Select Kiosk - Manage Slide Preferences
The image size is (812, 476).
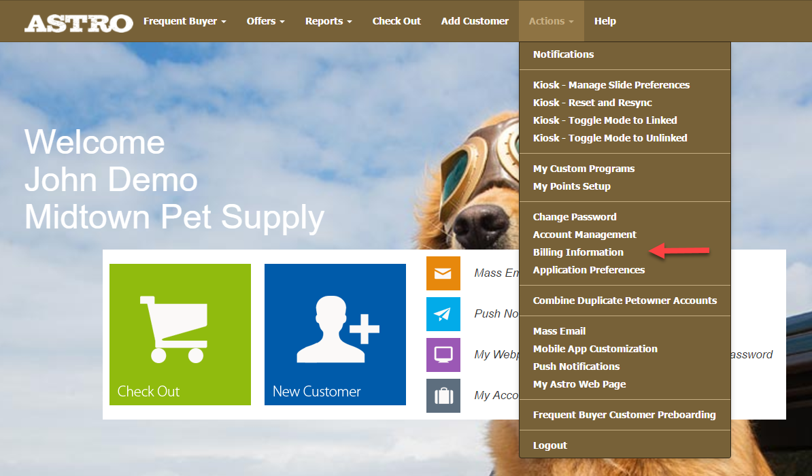[x=611, y=85]
